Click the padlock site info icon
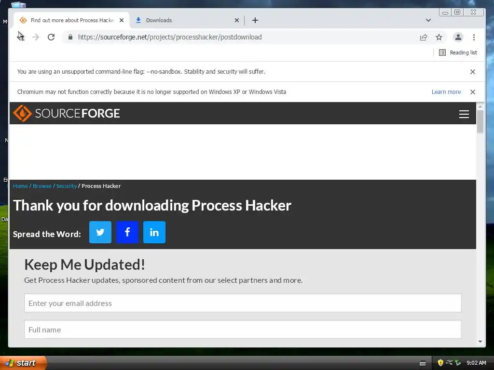Viewport: 494px width, 370px height. [70, 37]
